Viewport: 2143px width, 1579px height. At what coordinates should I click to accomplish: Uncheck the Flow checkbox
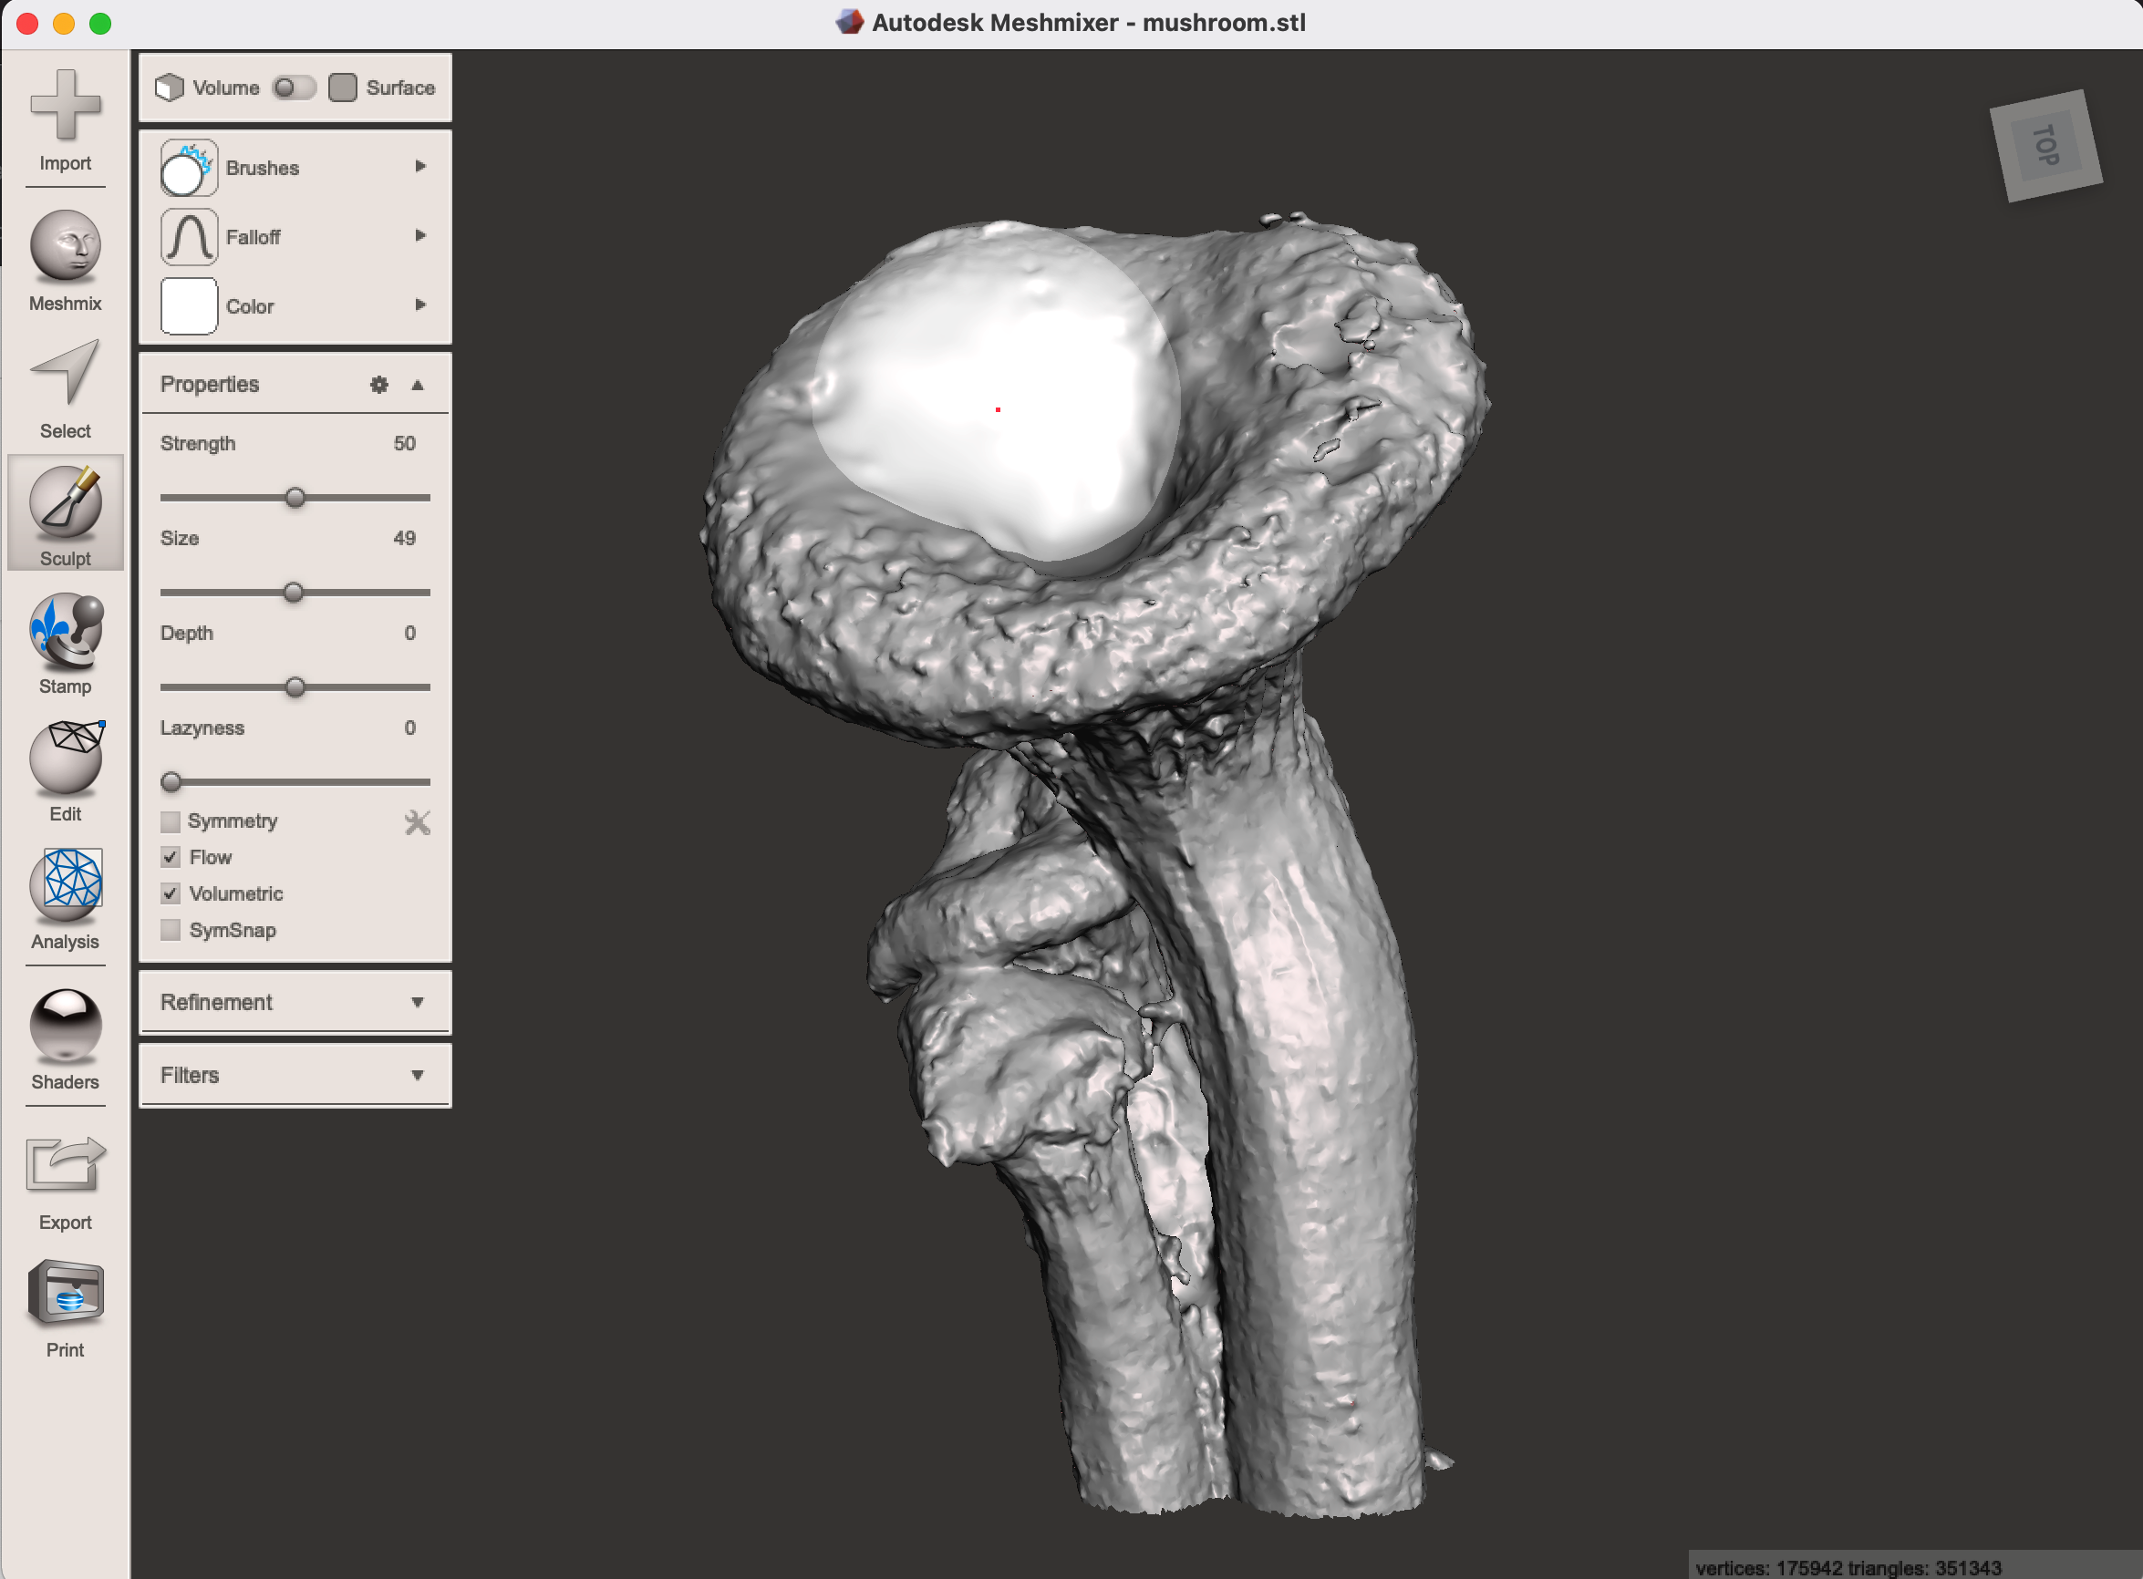tap(171, 857)
